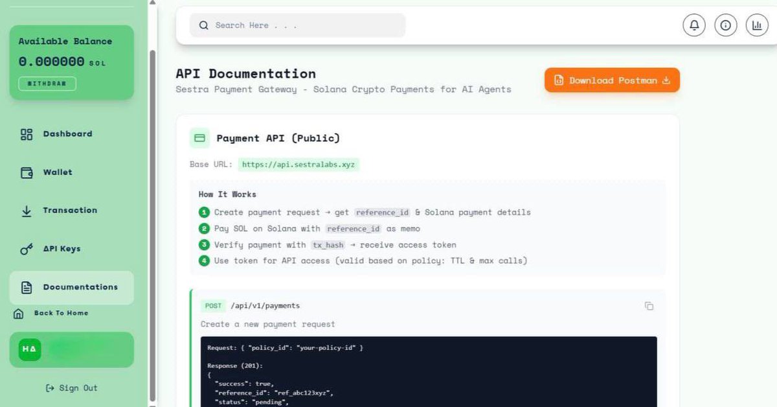Click the user profile card in sidebar

(71, 350)
